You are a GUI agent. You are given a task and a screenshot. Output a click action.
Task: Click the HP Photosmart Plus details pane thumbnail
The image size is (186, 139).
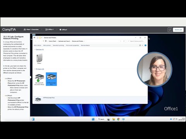[x=38, y=100]
